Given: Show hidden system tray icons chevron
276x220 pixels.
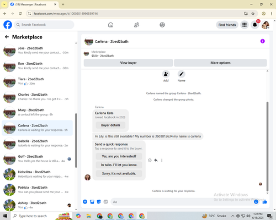Looking at the screenshot, I should pyautogui.click(x=232, y=216).
